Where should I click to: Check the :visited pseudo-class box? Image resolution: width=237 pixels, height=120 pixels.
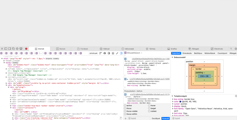(x=149, y=111)
